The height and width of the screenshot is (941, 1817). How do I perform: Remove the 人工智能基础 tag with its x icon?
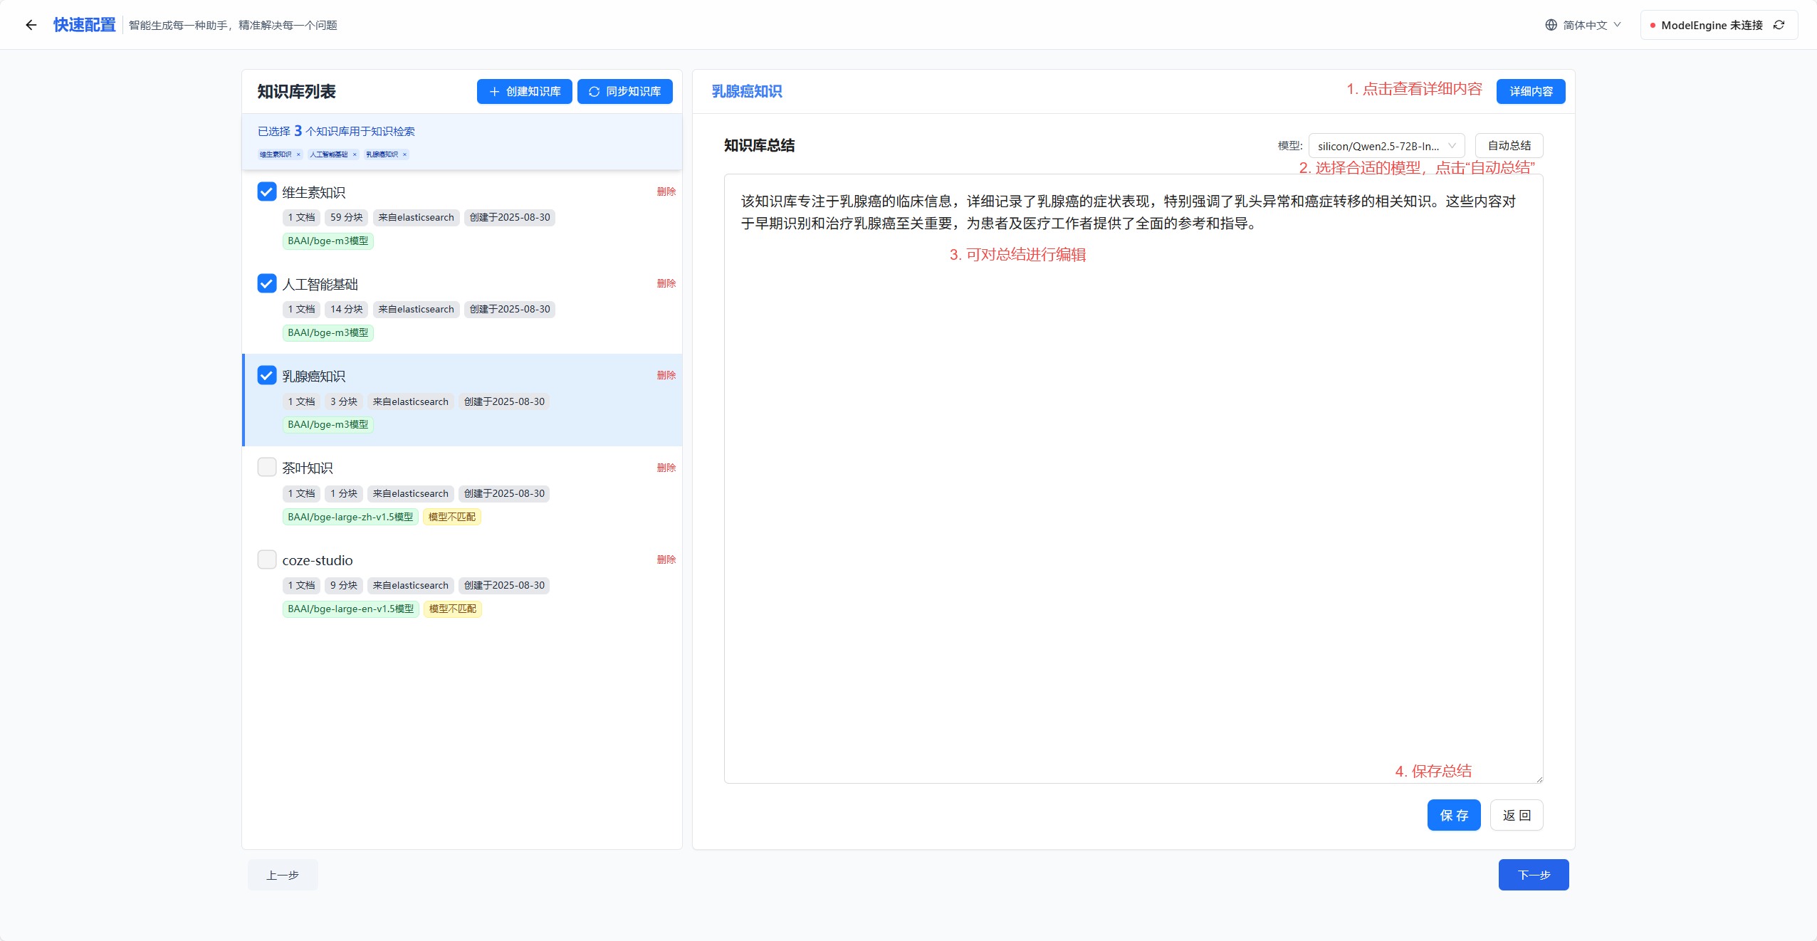tap(355, 154)
